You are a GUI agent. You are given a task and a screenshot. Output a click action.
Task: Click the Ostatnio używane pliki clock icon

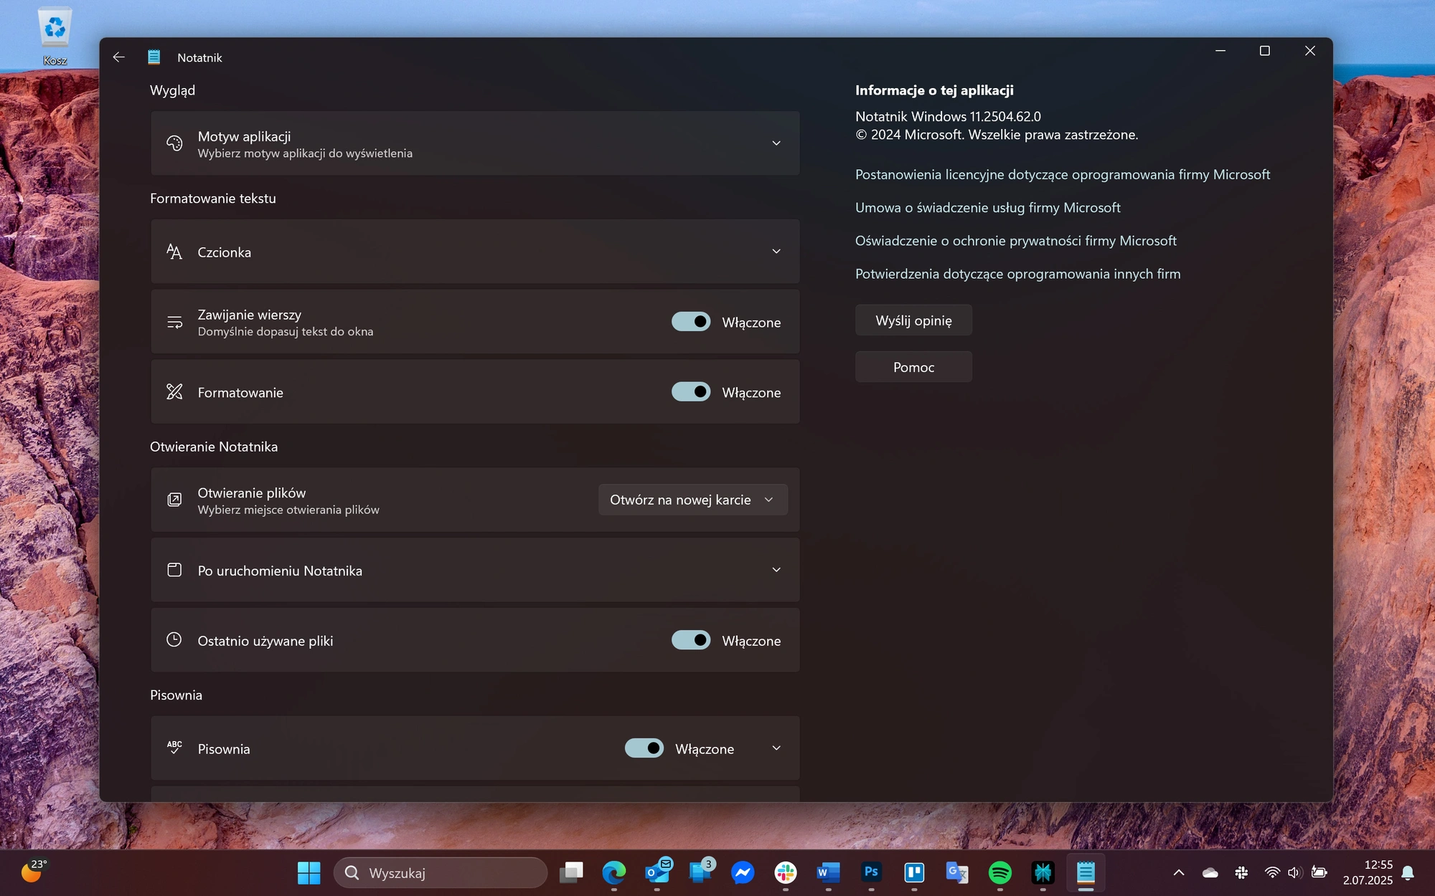click(x=174, y=639)
